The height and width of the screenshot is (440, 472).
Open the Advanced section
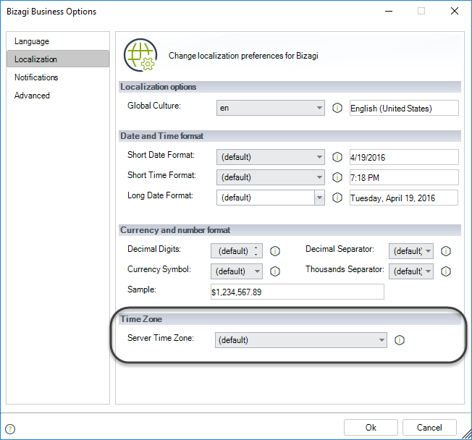[x=58, y=96]
